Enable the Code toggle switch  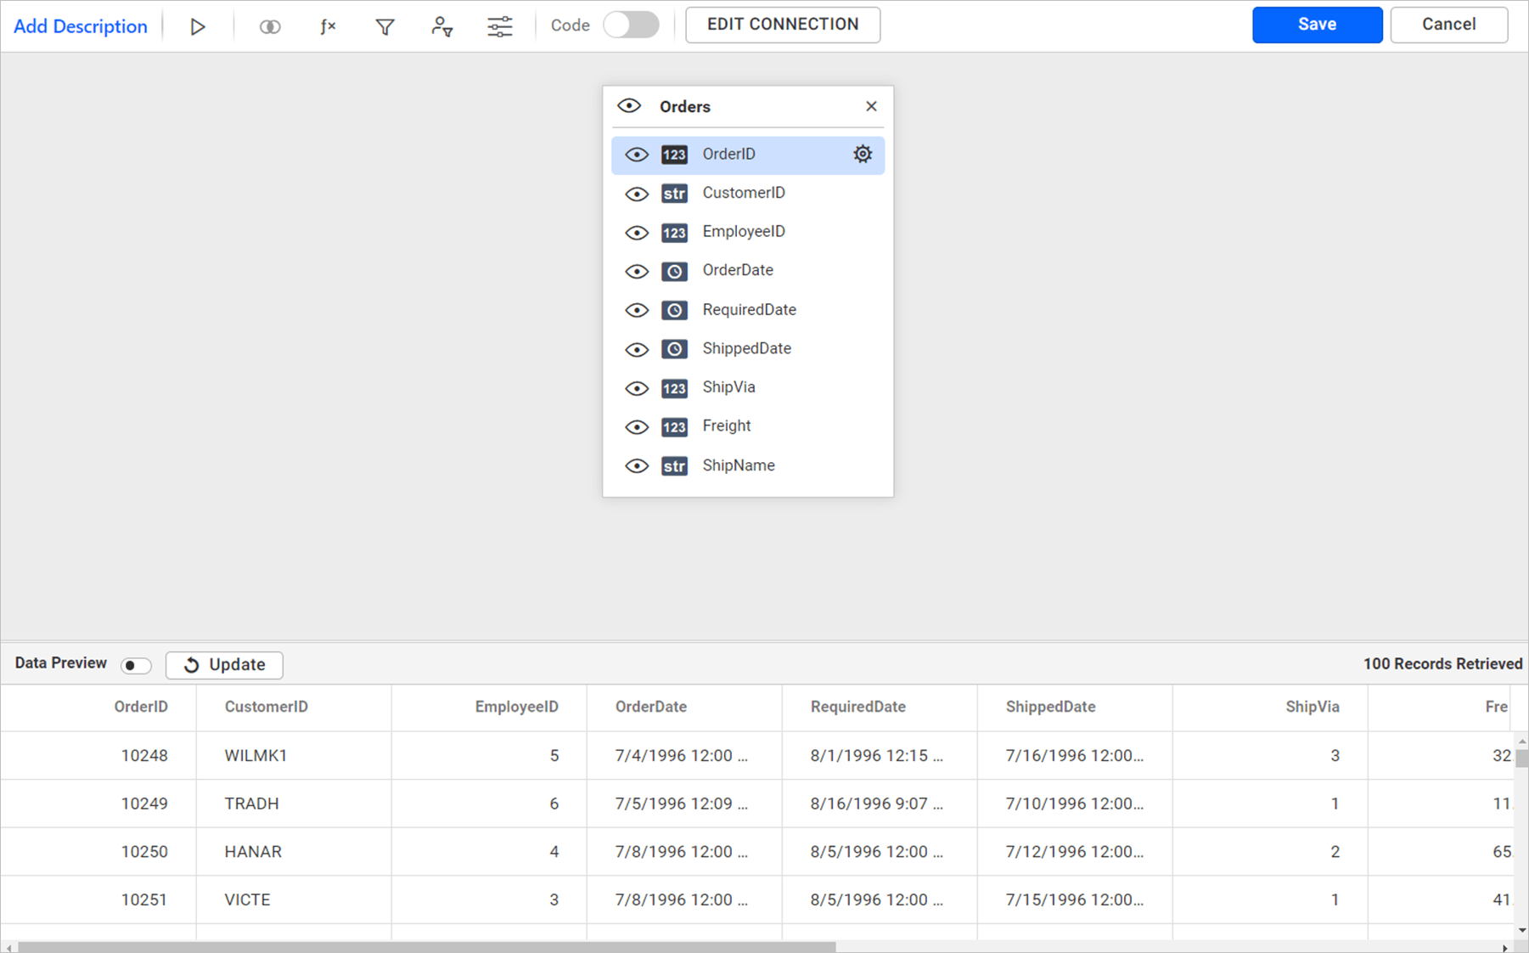(631, 25)
